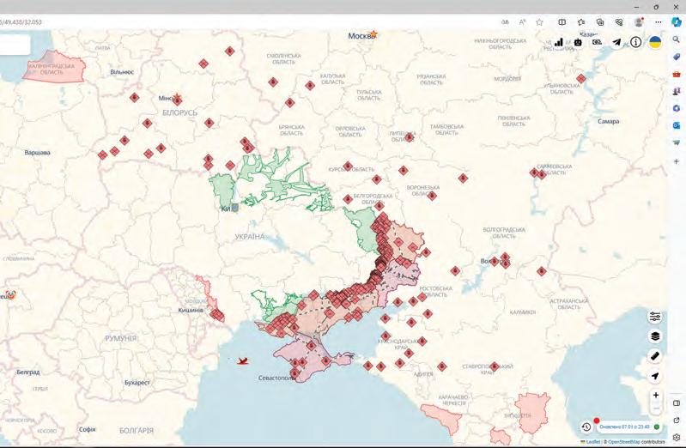
Task: Click the Kyiv emblem marker
Action: pos(235,208)
